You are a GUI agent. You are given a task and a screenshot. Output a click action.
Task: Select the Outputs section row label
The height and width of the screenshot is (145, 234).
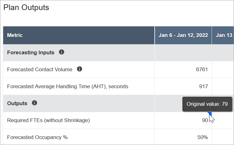click(17, 103)
